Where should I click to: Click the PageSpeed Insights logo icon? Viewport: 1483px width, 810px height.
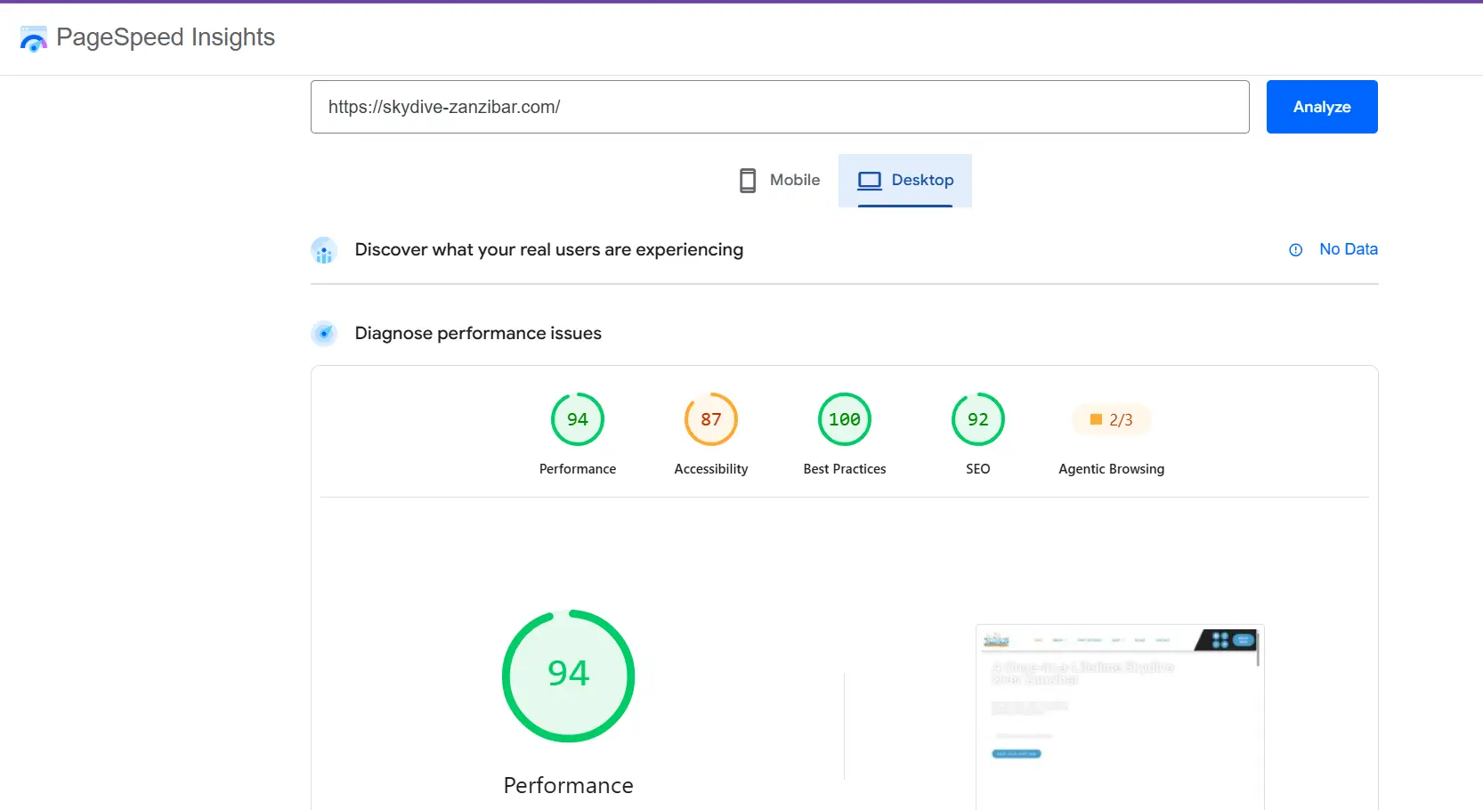pyautogui.click(x=34, y=38)
